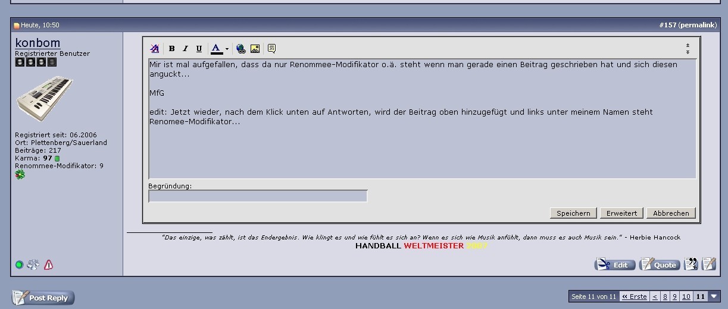Open the konbom username link
Image resolution: width=728 pixels, height=309 pixels.
38,43
